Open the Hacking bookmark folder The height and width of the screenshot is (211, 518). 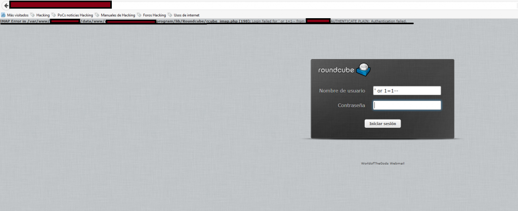coord(43,15)
